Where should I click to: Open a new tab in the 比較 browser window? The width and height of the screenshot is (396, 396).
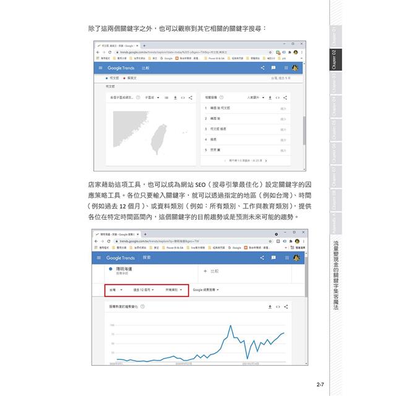(144, 46)
